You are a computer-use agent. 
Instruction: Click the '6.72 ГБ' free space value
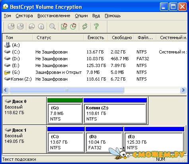coord(118,79)
